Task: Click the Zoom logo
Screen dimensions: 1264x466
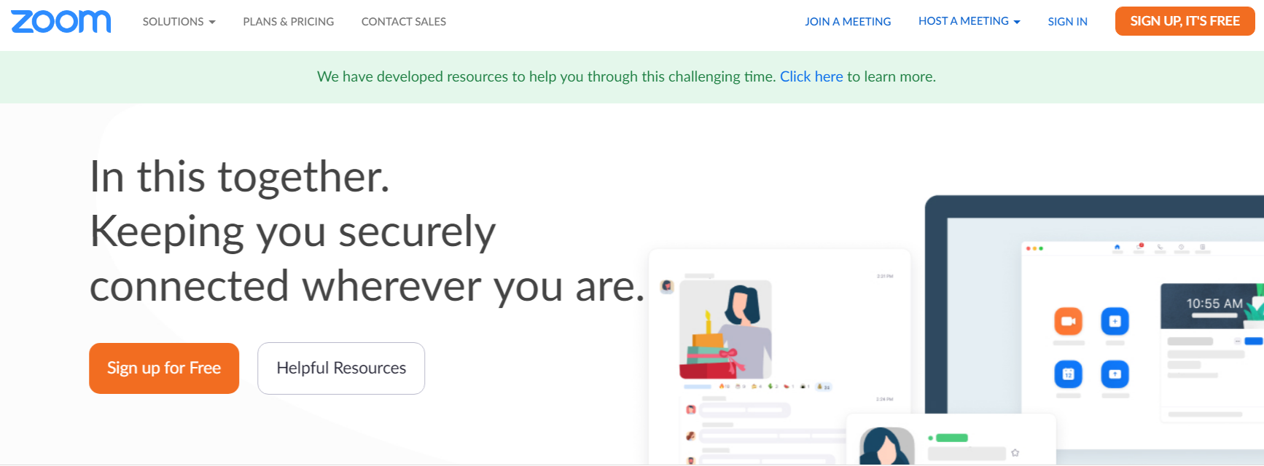Action: click(x=61, y=21)
